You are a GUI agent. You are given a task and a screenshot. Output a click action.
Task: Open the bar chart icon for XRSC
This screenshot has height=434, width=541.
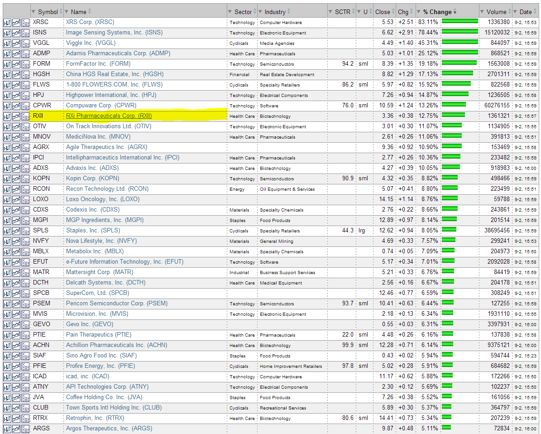tap(7, 23)
